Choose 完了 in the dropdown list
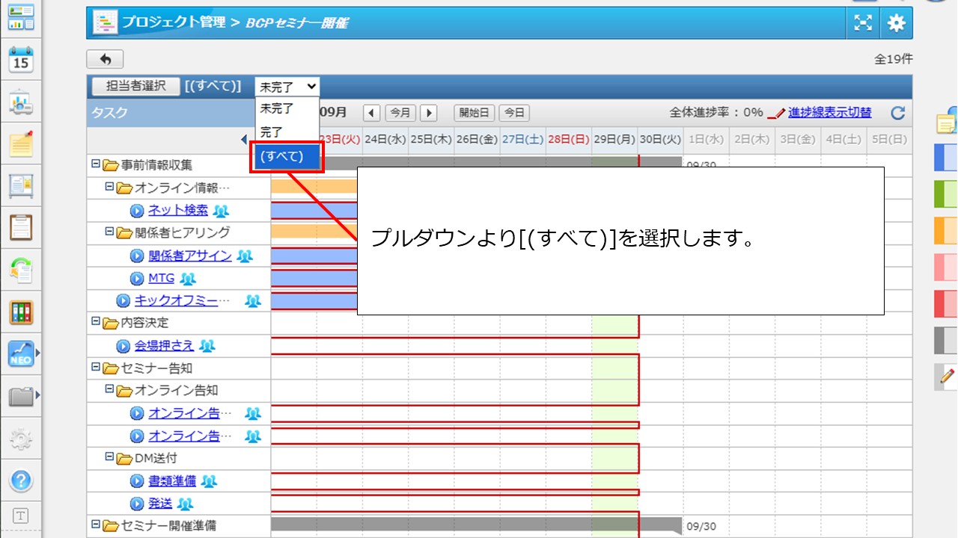 point(272,132)
